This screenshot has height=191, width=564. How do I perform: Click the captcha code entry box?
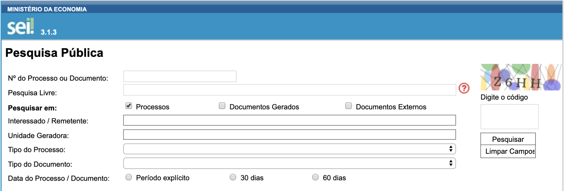pos(509,117)
